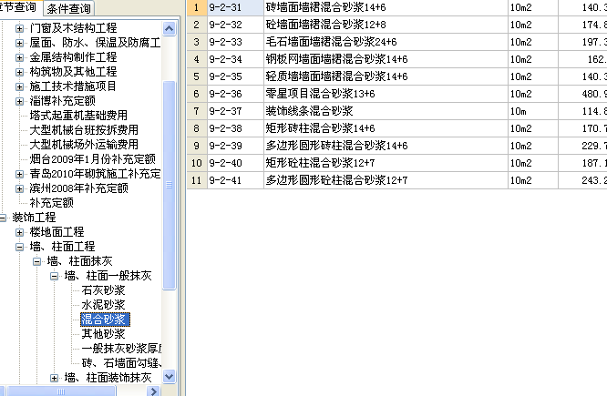Switch to the 章节查询 tab
This screenshot has width=607, height=396.
pyautogui.click(x=19, y=7)
